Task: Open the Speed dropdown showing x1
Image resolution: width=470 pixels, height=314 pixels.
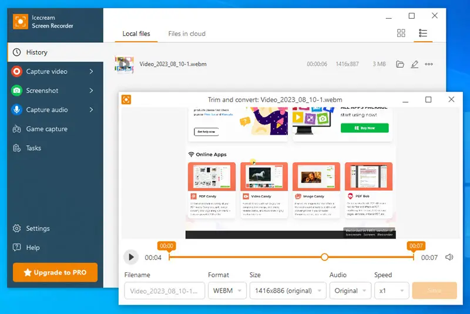Action: pos(392,290)
